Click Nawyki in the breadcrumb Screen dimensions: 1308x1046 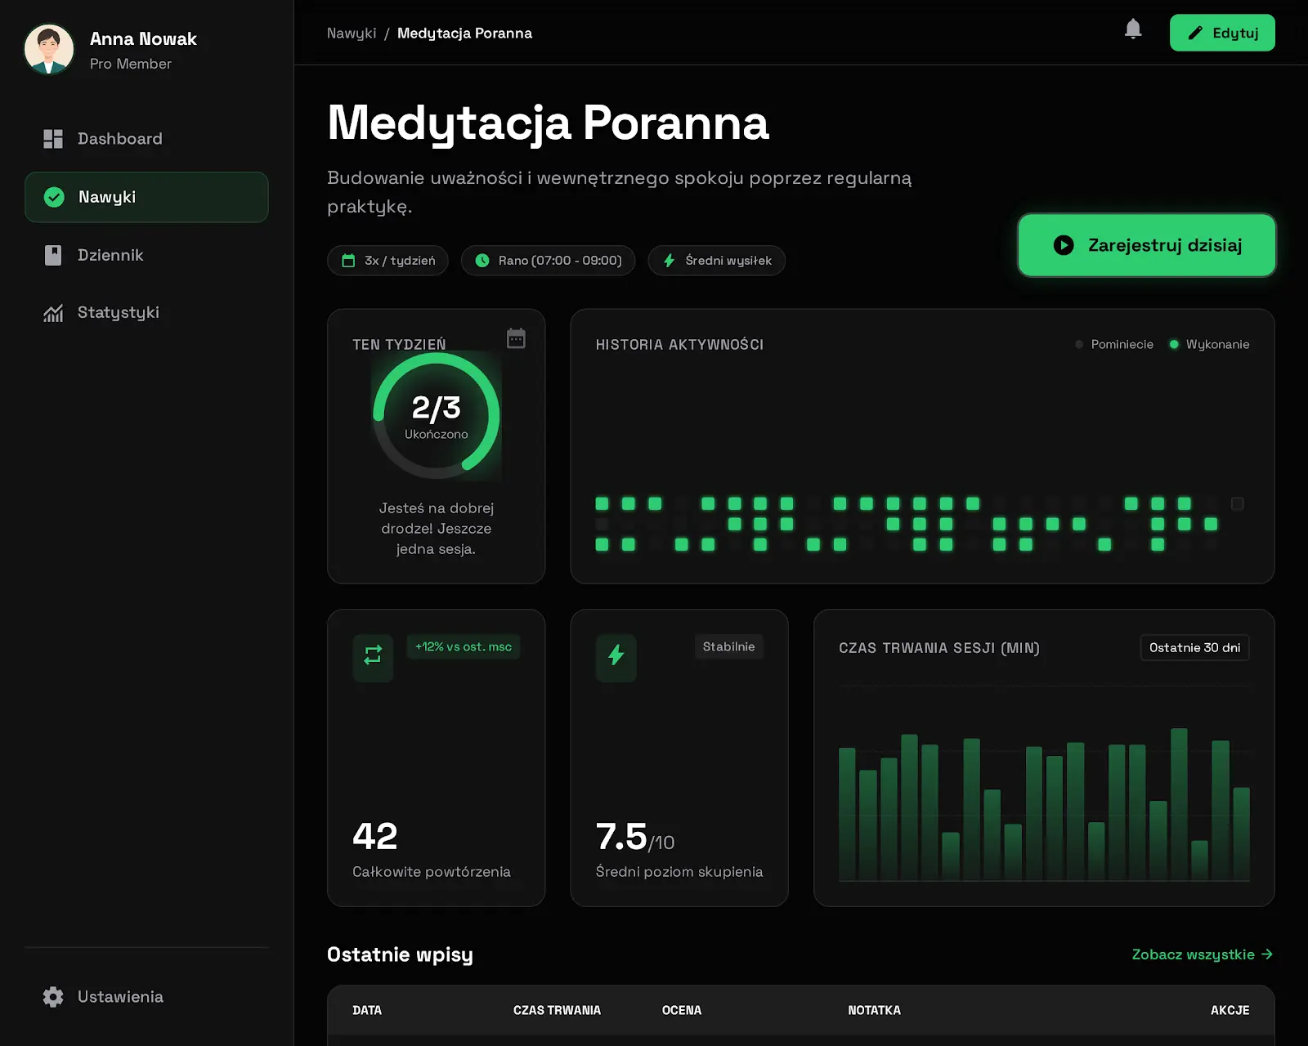[x=352, y=34]
